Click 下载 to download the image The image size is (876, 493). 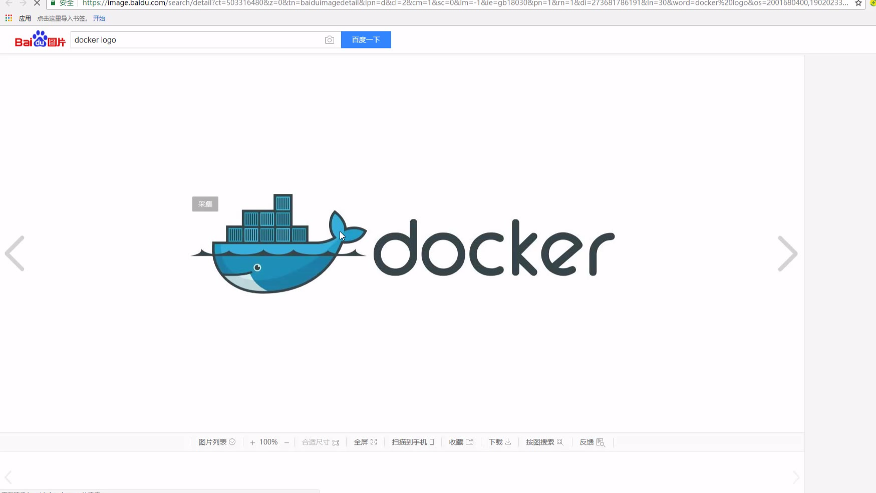(499, 442)
